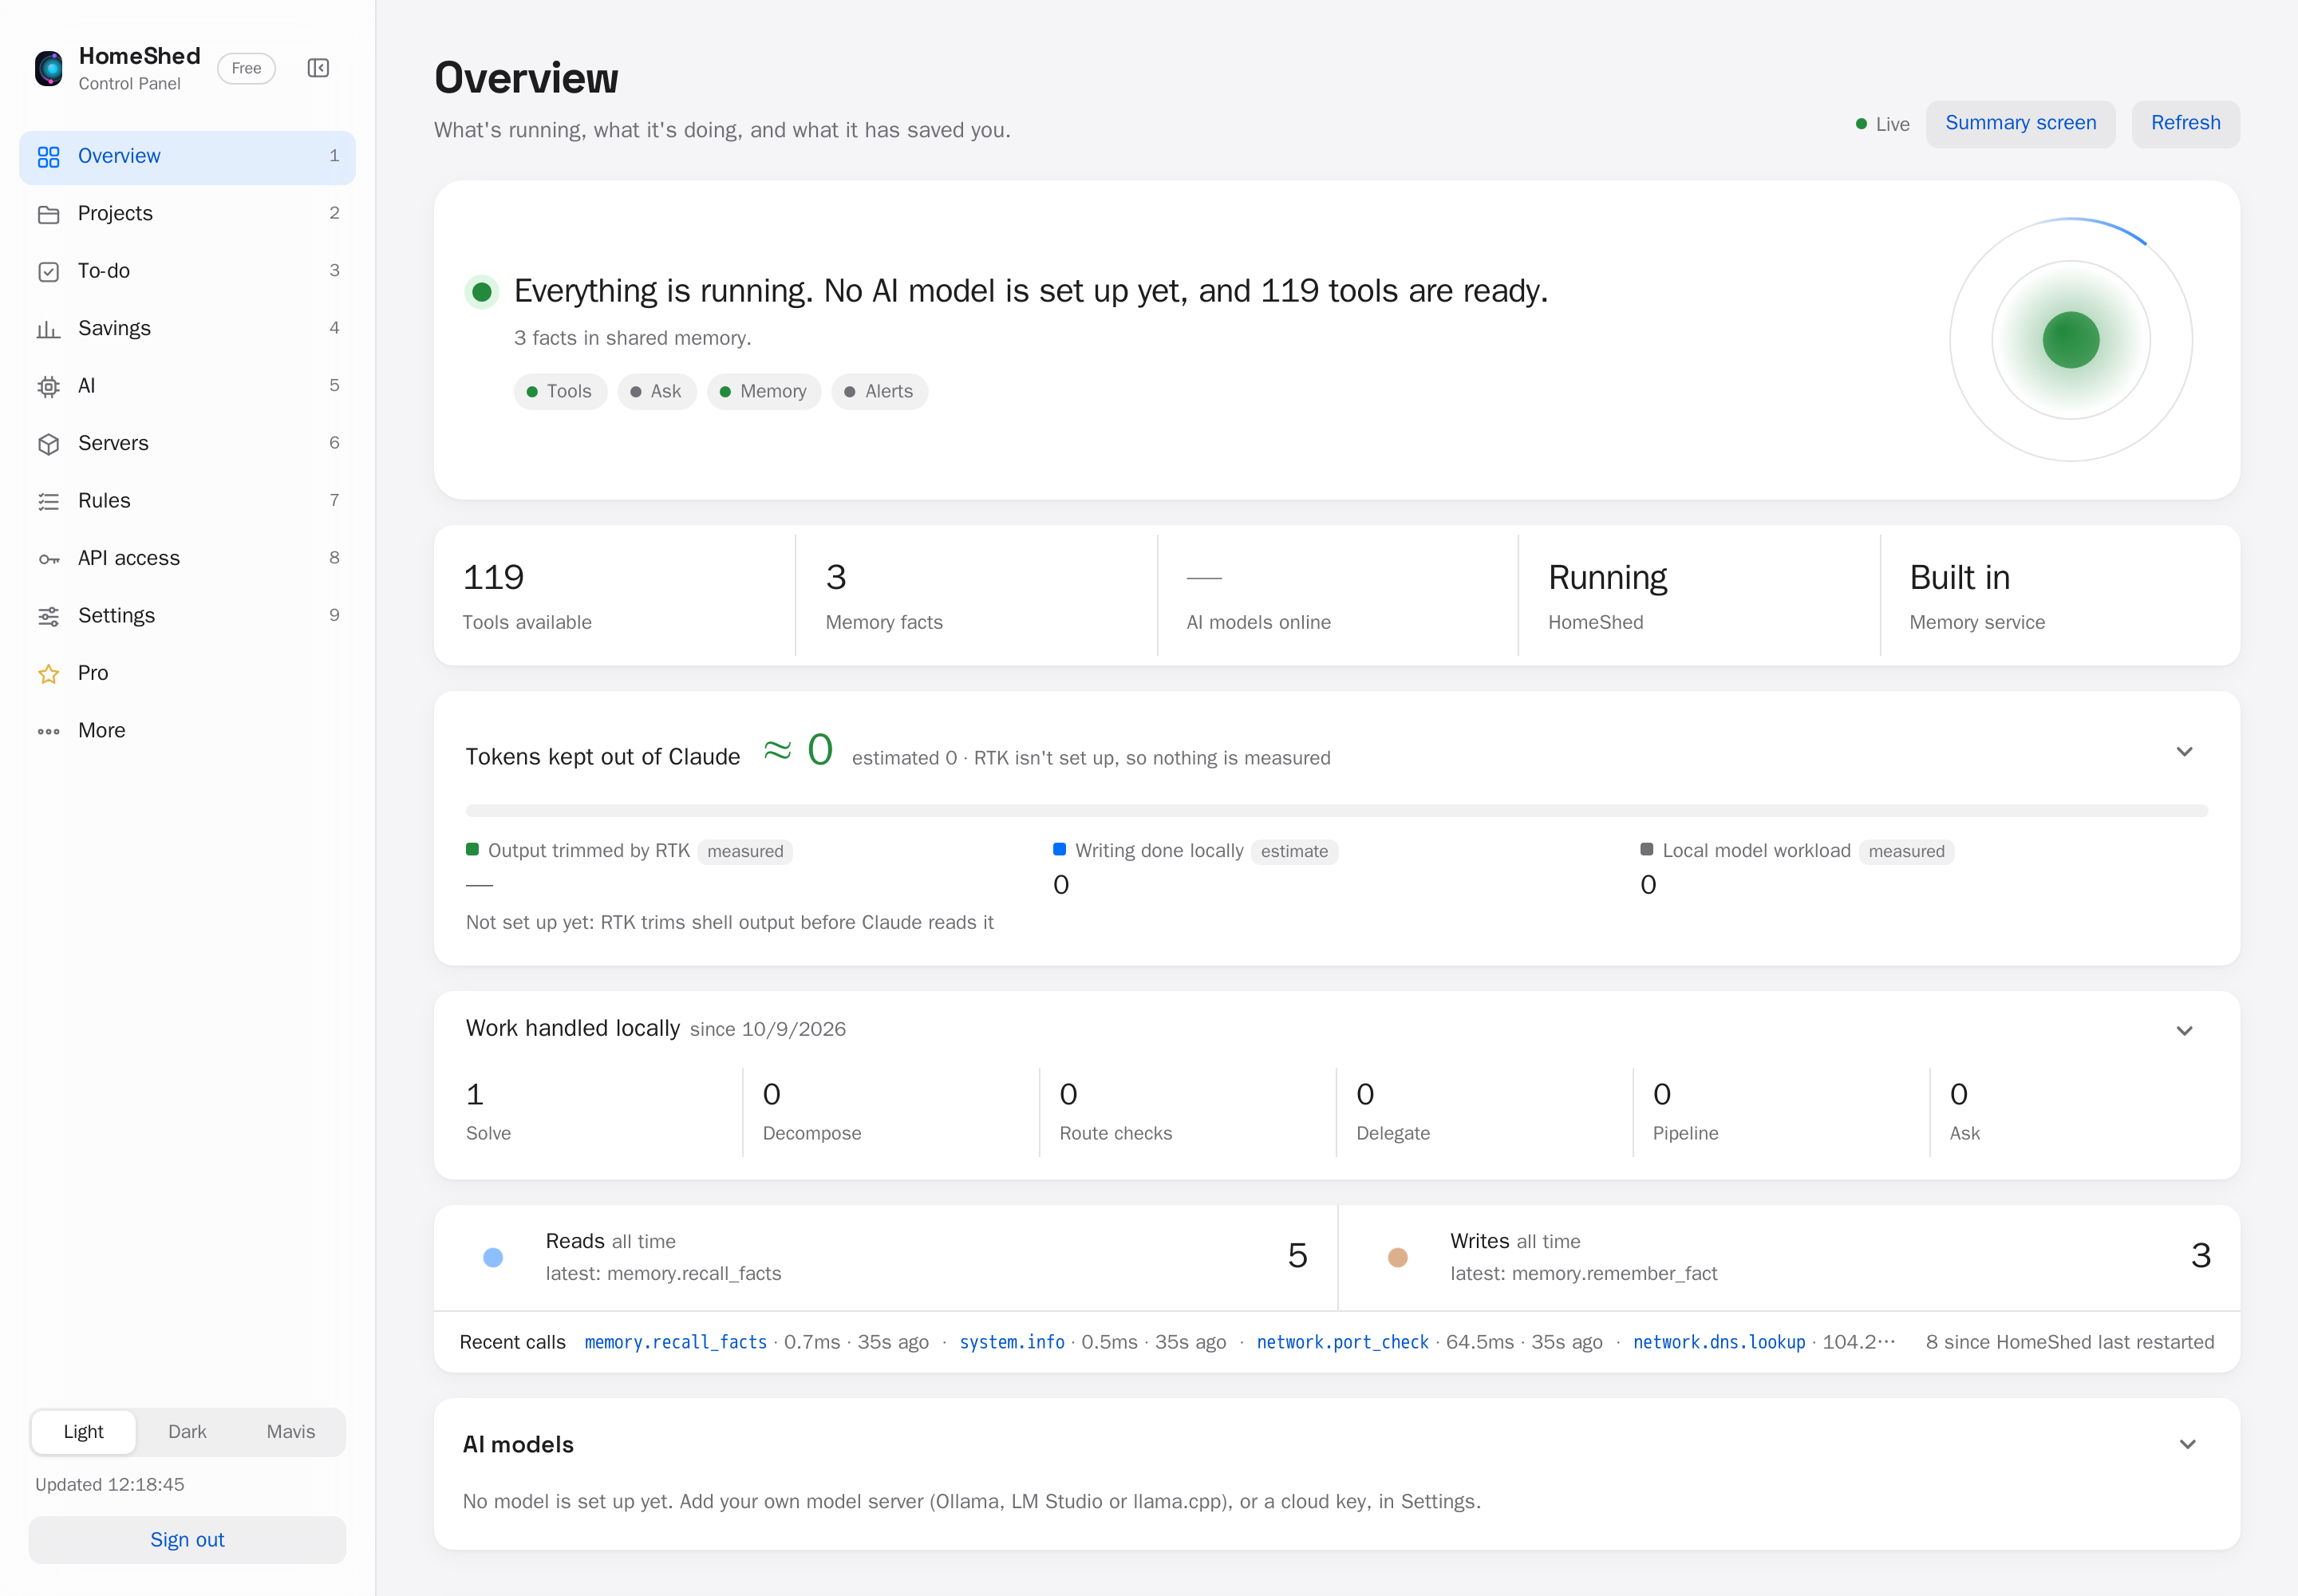Click the Projects folder icon
Screen dimensions: 2298x1596
[x=48, y=214]
